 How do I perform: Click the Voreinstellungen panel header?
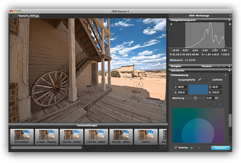coord(88,126)
